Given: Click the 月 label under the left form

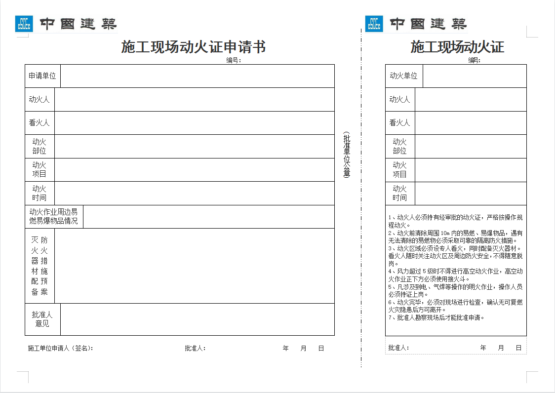Looking at the screenshot, I should point(303,349).
